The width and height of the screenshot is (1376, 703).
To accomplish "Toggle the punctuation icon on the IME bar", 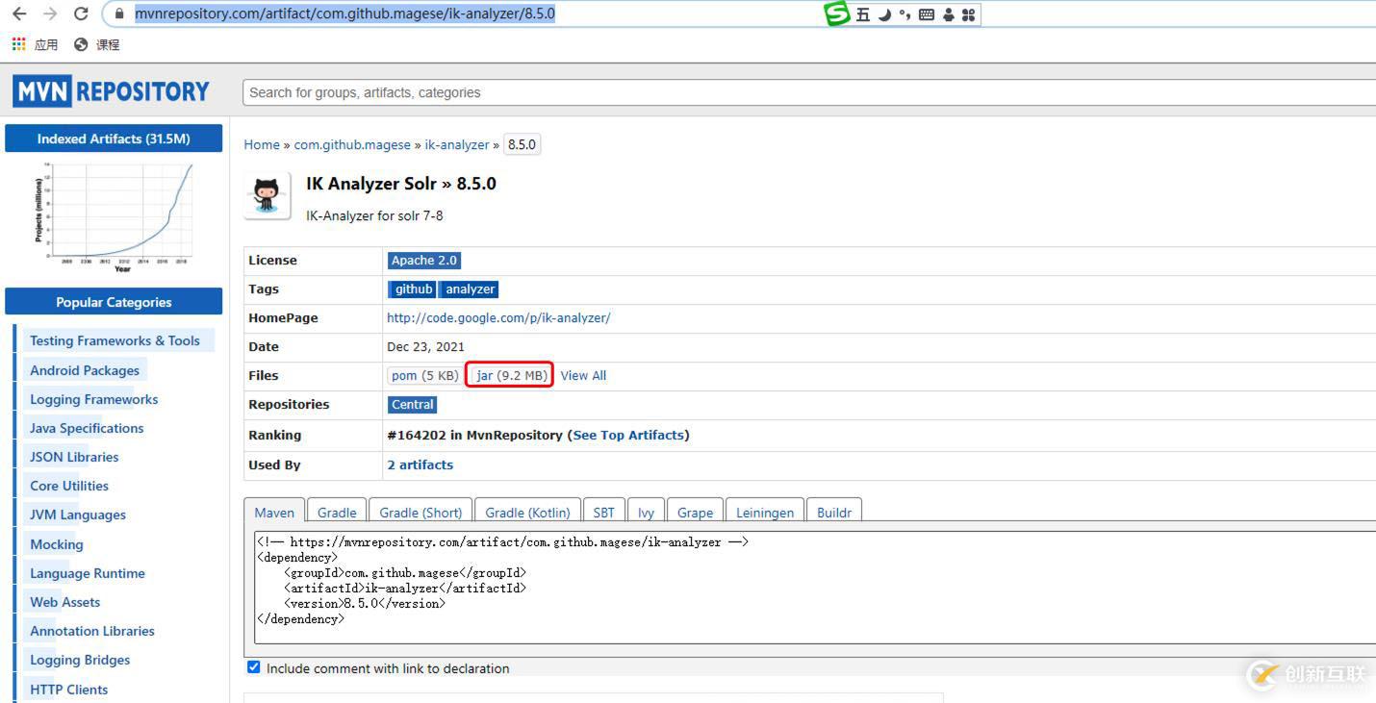I will click(905, 14).
